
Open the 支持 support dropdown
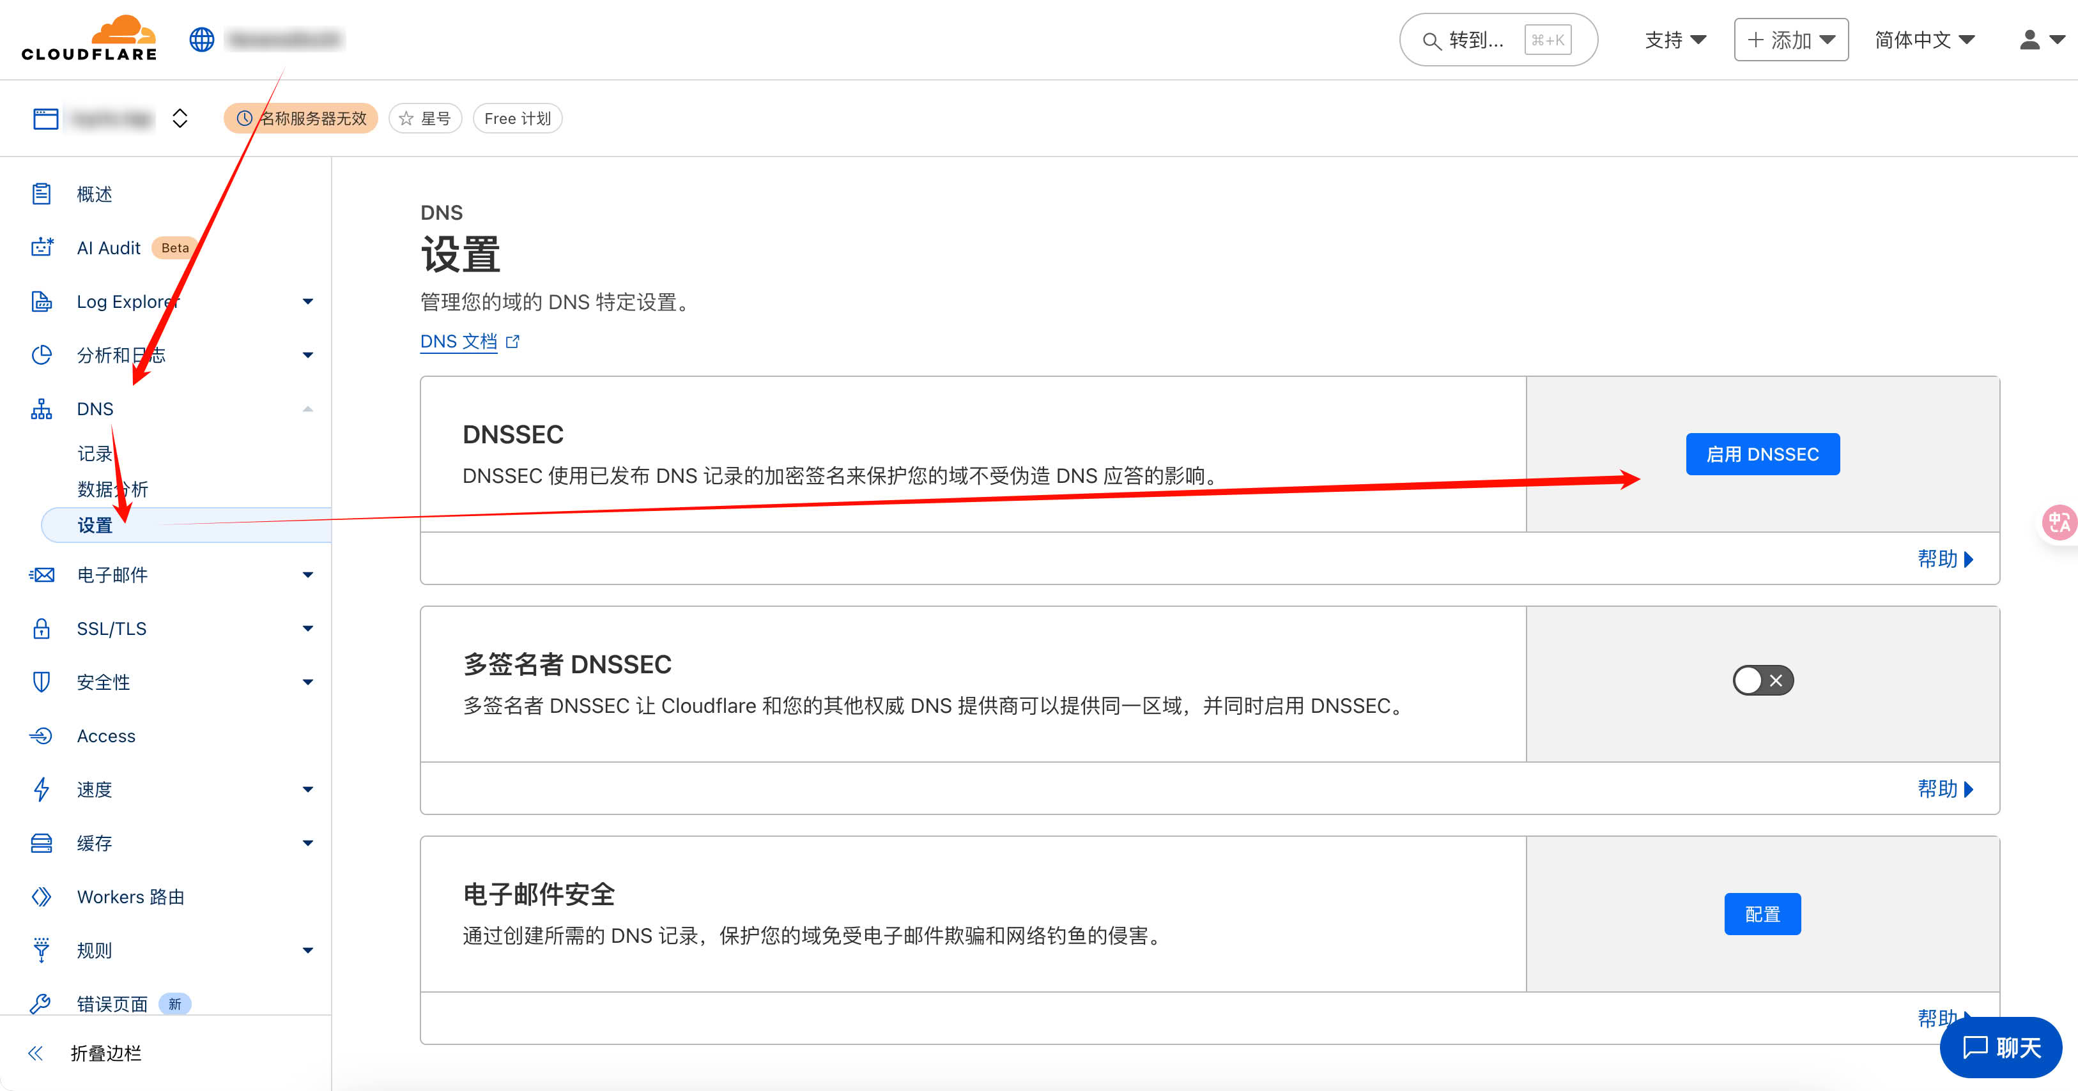pyautogui.click(x=1675, y=40)
